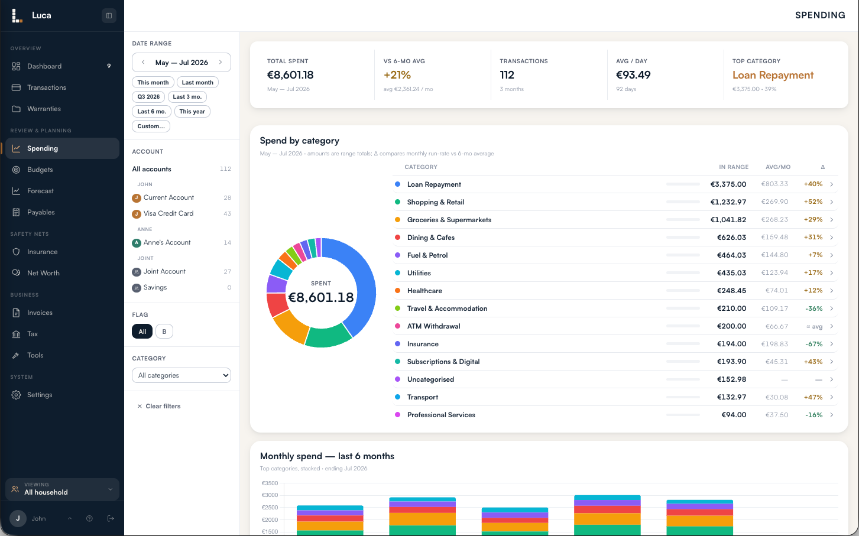Click the Savings account avatar icon
This screenshot has height=536, width=859.
point(137,288)
